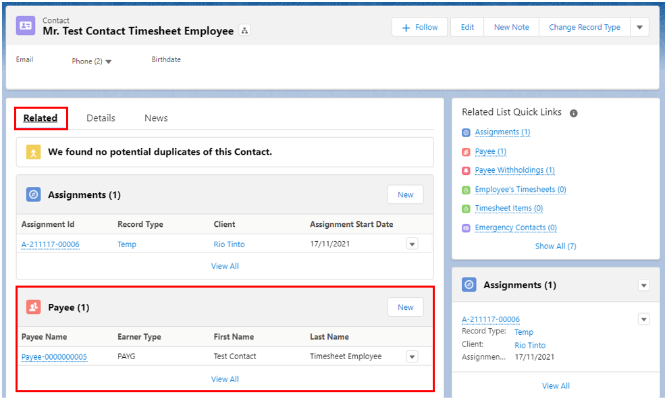Open A-211117-00006 link in sidebar card
The image size is (665, 399).
[x=491, y=319]
